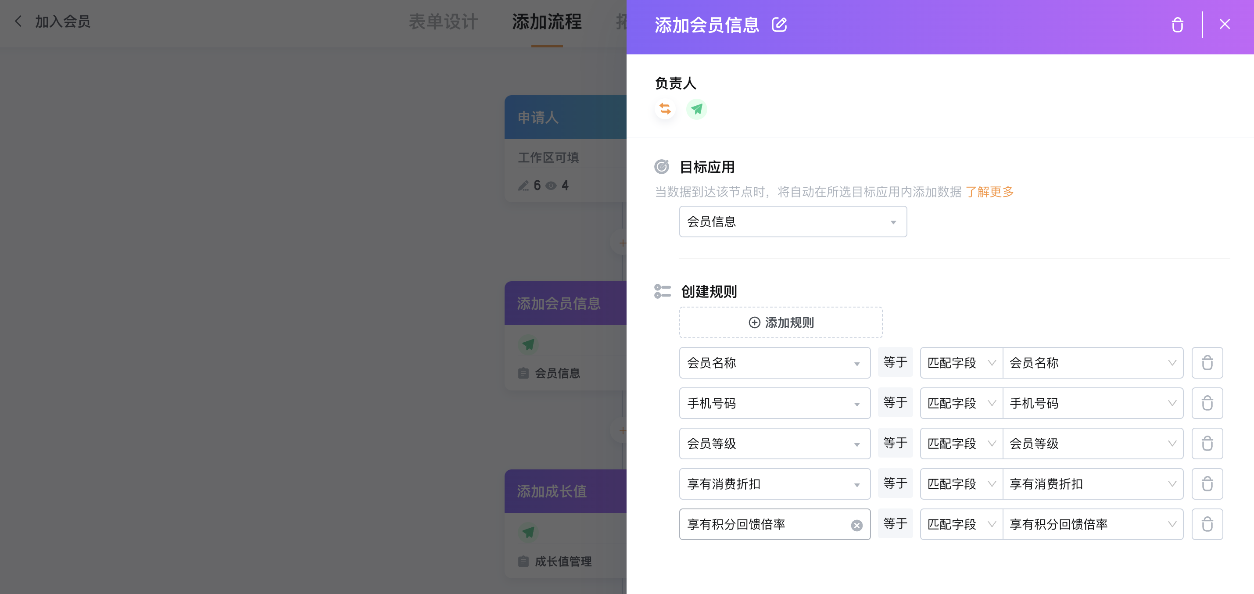Screen dimensions: 1254x594
Task: Open the left 会员等级 field dropdown
Action: click(774, 444)
